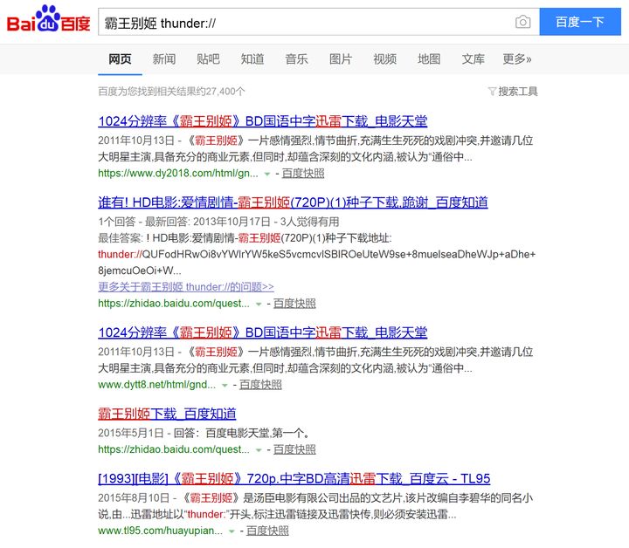
Task: Expand dropdown arrow next to tl95.com URL
Action: [x=232, y=531]
